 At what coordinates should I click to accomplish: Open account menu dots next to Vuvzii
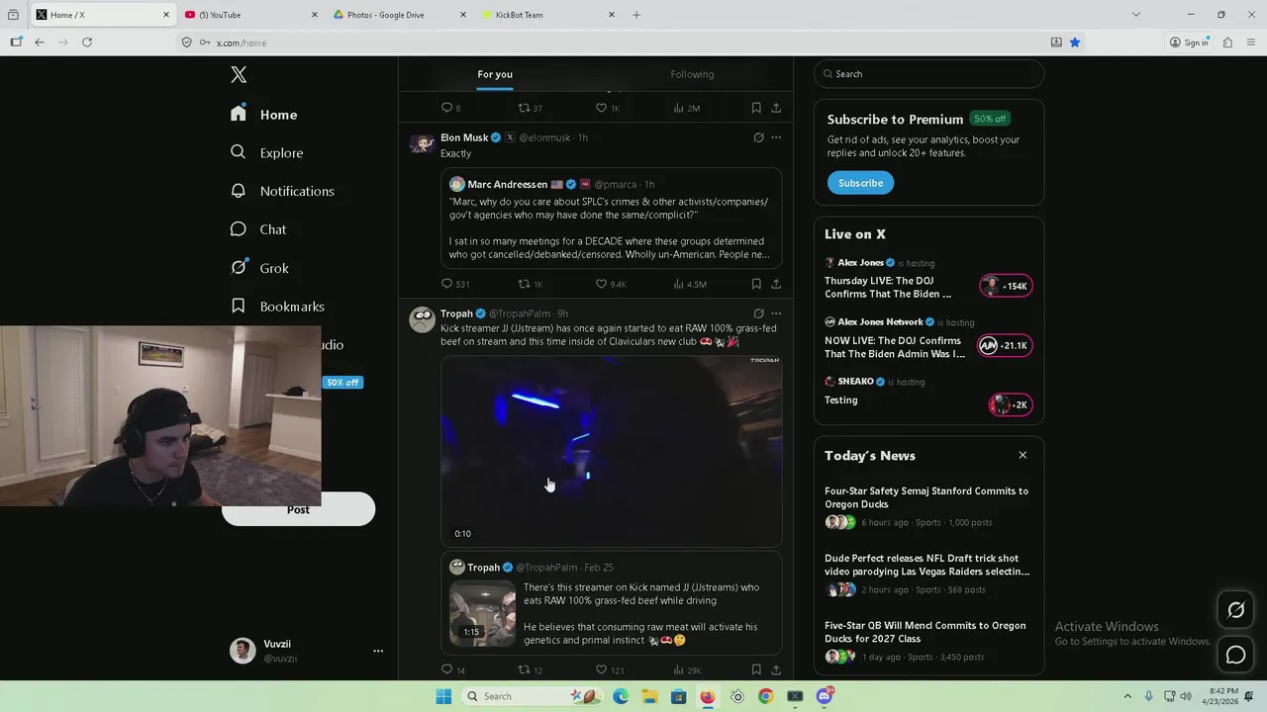click(x=378, y=651)
